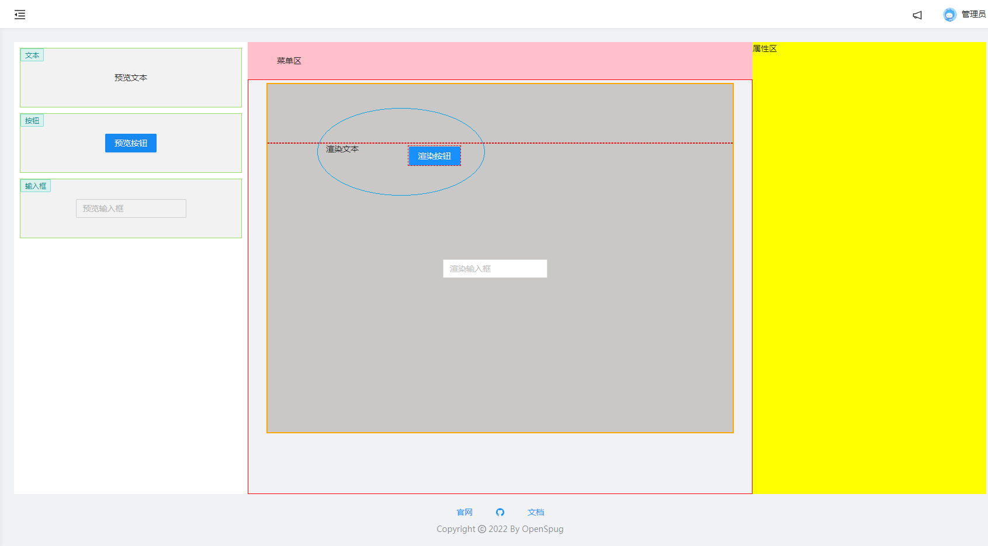This screenshot has height=546, width=988.
Task: Open notifications via the megaphone icon
Action: click(x=917, y=15)
